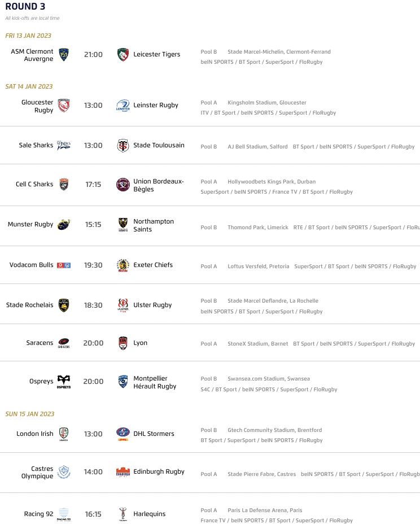Click the Ospreys club logo
Screen dimensions: 420x524
[64, 382]
